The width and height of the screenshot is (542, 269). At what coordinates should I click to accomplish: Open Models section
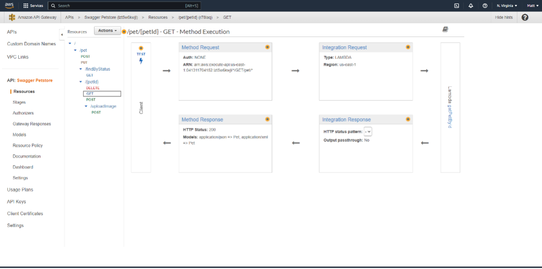pyautogui.click(x=19, y=135)
